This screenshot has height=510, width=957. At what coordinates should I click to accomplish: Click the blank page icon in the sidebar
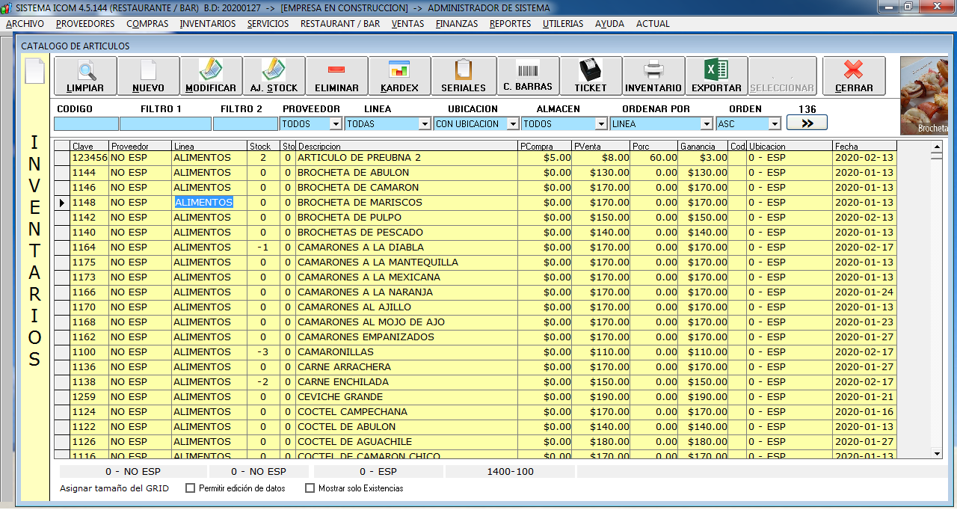[35, 72]
